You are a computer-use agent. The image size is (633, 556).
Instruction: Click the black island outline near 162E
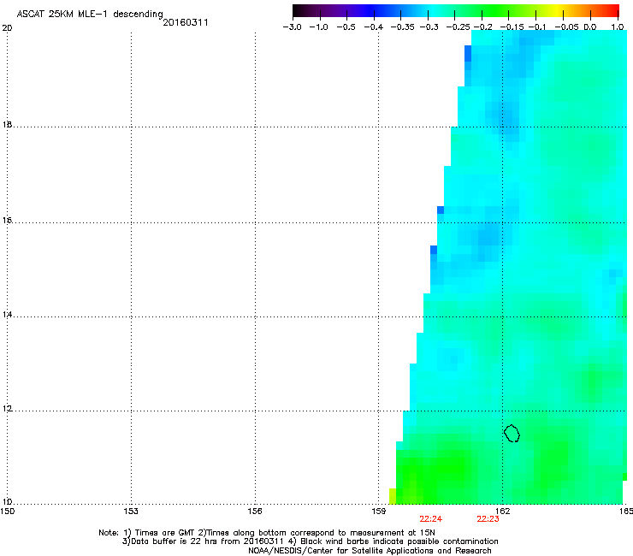[512, 433]
